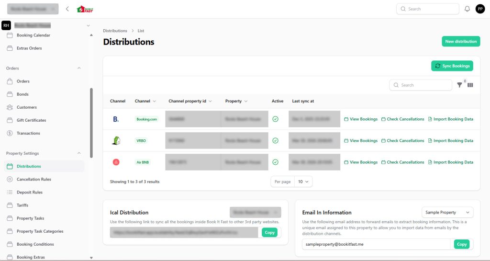This screenshot has height=261, width=490.
Task: Open the column visibility toggle icon
Action: click(x=470, y=85)
